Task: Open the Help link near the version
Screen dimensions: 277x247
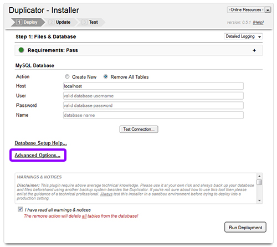Action: 258,22
